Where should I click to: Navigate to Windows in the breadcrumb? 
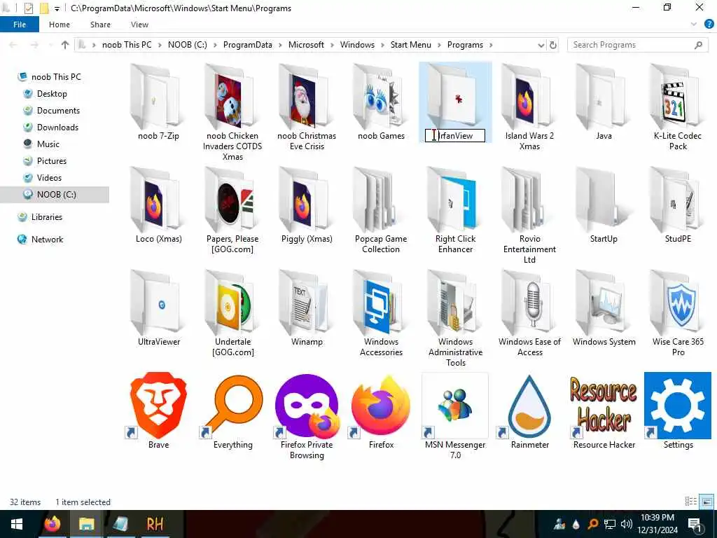[x=357, y=45]
